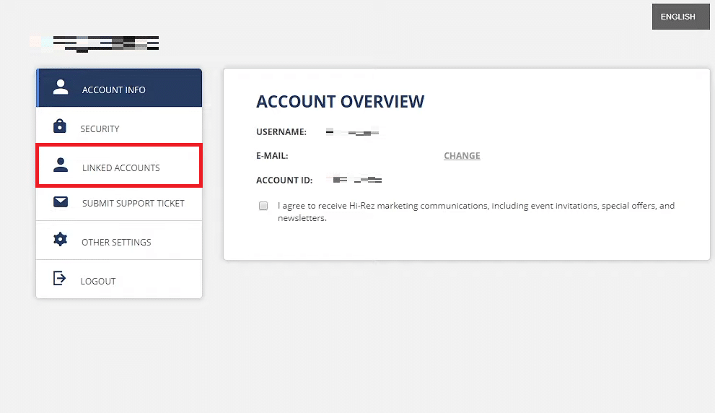Click the Account Info person icon
Image resolution: width=715 pixels, height=413 pixels.
[x=61, y=87]
